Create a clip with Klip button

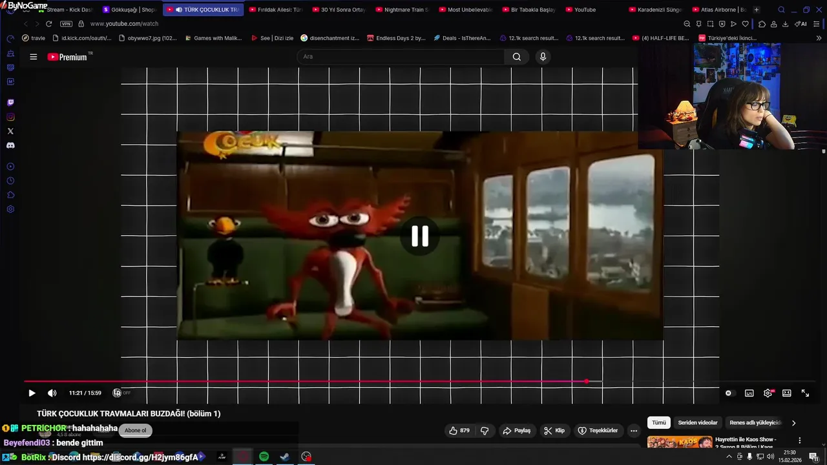(554, 431)
